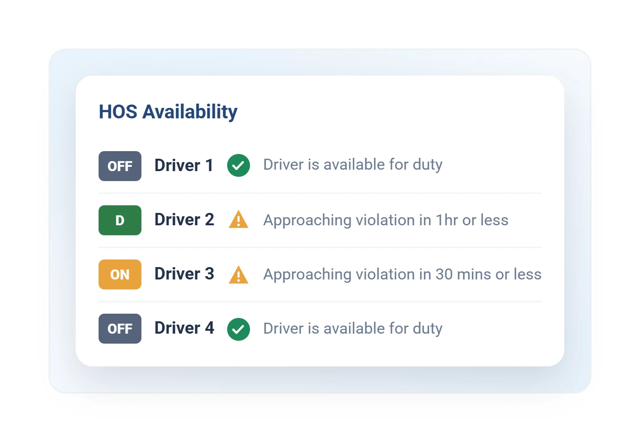Click the HOS Availability heading
This screenshot has height=442, width=640.
[x=168, y=112]
